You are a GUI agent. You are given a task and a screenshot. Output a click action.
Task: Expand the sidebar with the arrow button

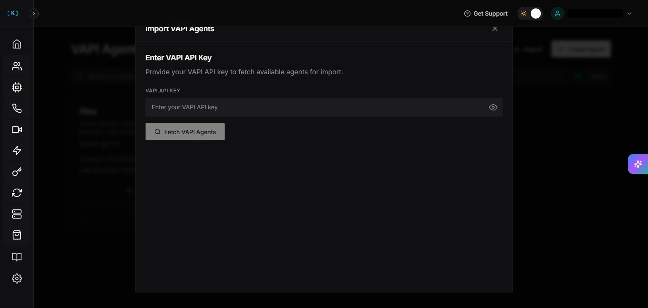click(x=34, y=14)
